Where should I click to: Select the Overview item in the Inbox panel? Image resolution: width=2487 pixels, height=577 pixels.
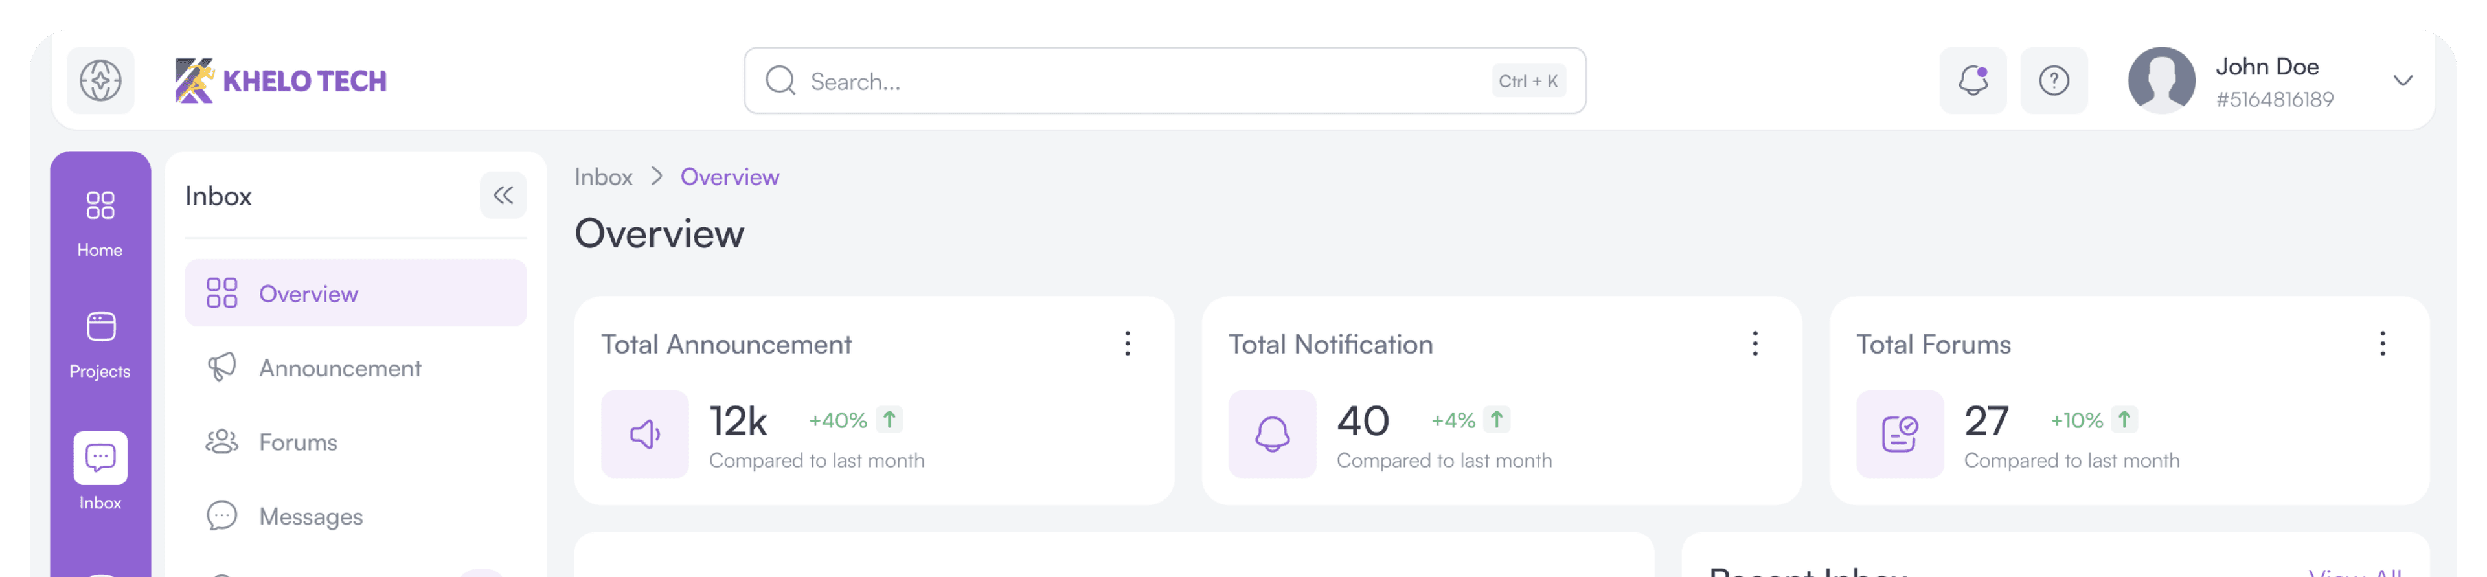(x=308, y=292)
